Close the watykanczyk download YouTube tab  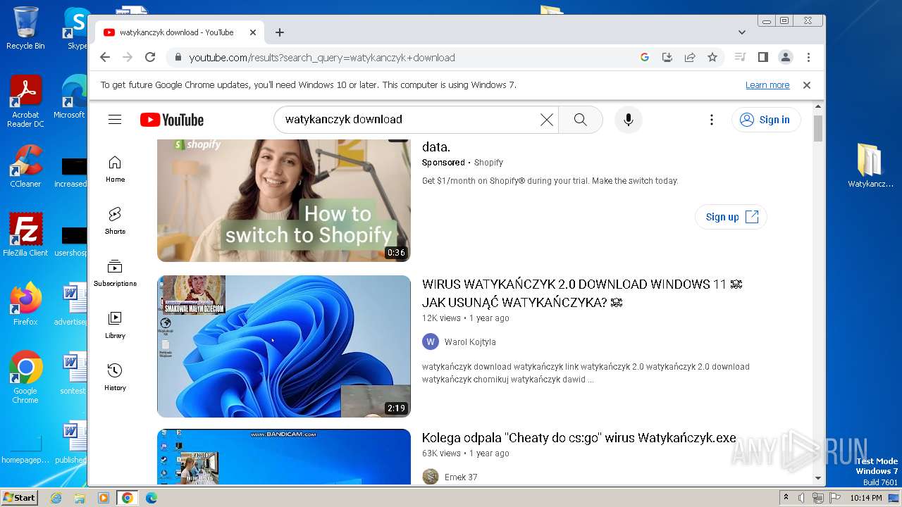(x=253, y=32)
